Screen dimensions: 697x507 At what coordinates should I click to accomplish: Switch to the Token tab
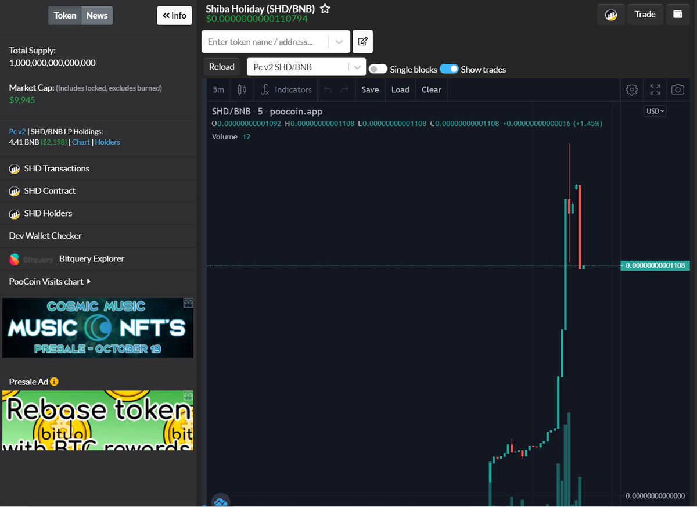[65, 16]
